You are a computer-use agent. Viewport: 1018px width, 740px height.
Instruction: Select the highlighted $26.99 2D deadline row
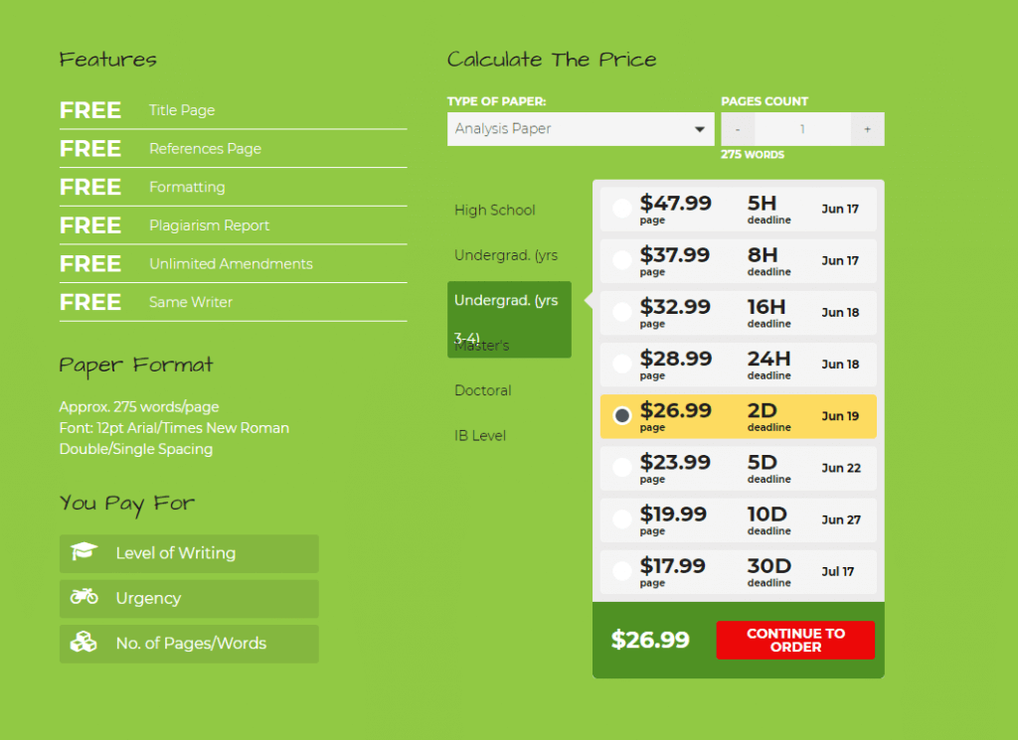point(739,416)
